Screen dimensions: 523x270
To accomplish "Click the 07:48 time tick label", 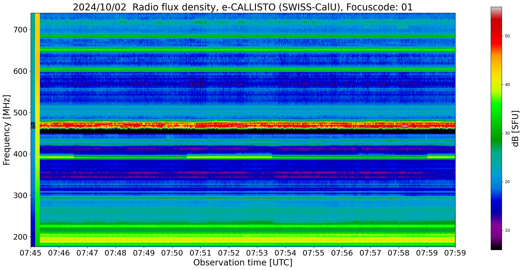I will point(116,253).
